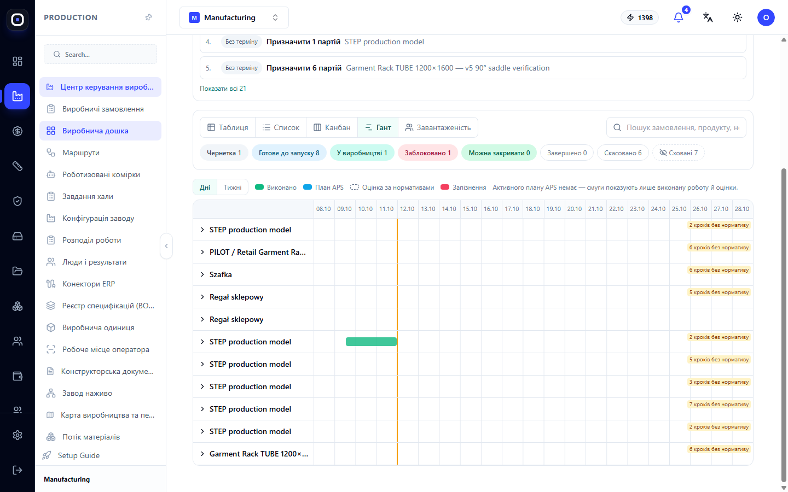The height and width of the screenshot is (492, 788).
Task: Open the people icon in the left rail
Action: pyautogui.click(x=18, y=341)
